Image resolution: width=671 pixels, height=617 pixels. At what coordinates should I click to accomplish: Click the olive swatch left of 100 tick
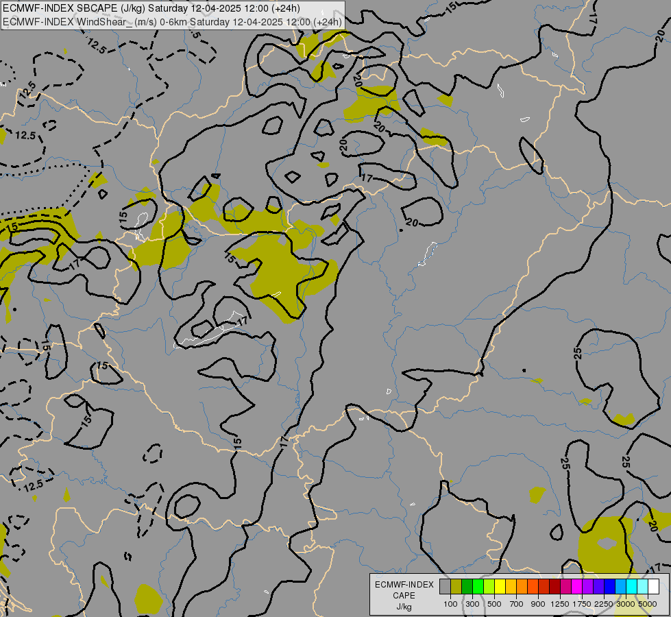click(456, 586)
